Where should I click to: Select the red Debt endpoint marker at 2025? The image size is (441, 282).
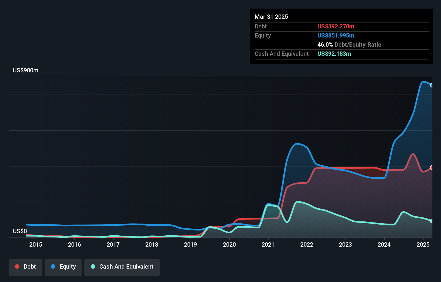tap(432, 167)
